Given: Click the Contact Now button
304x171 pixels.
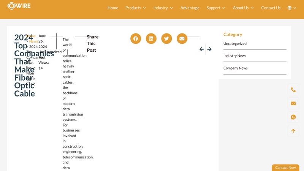Looking at the screenshot, I should 285,168.
